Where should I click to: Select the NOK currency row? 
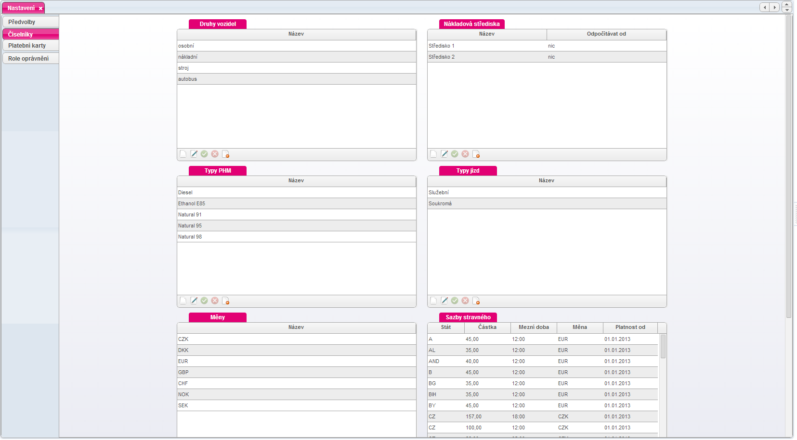[296, 394]
